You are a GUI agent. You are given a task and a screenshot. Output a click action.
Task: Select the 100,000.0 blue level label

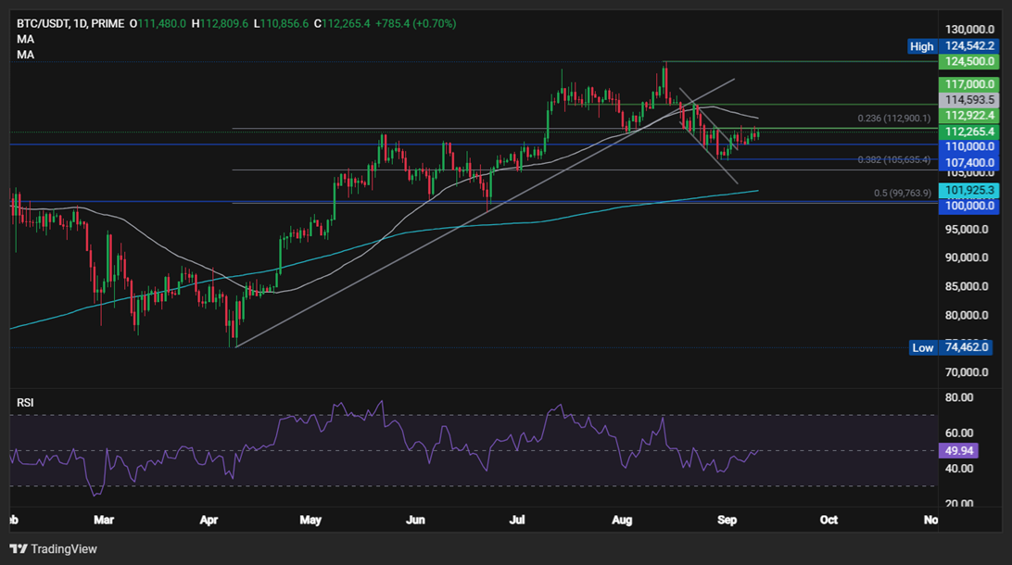pyautogui.click(x=969, y=206)
